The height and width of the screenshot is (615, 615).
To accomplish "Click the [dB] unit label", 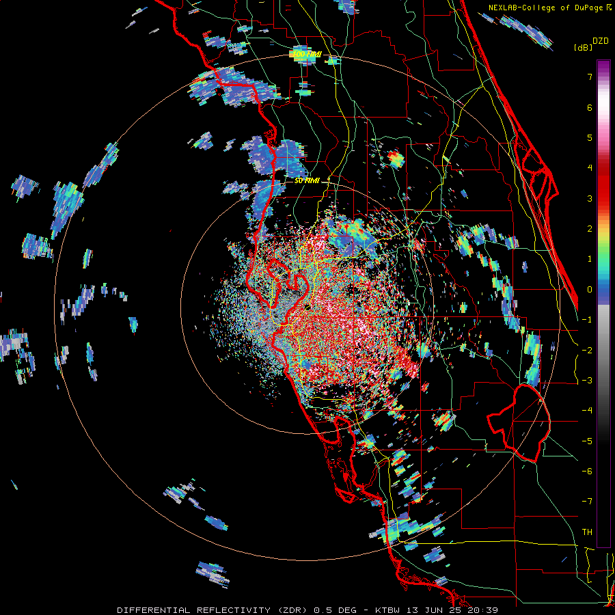I will click(583, 47).
